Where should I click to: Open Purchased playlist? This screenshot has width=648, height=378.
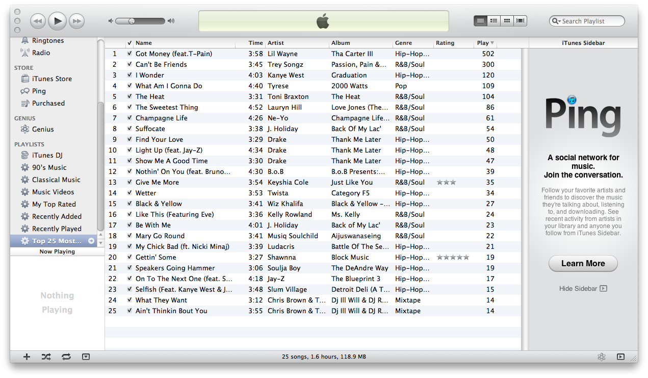tap(48, 103)
